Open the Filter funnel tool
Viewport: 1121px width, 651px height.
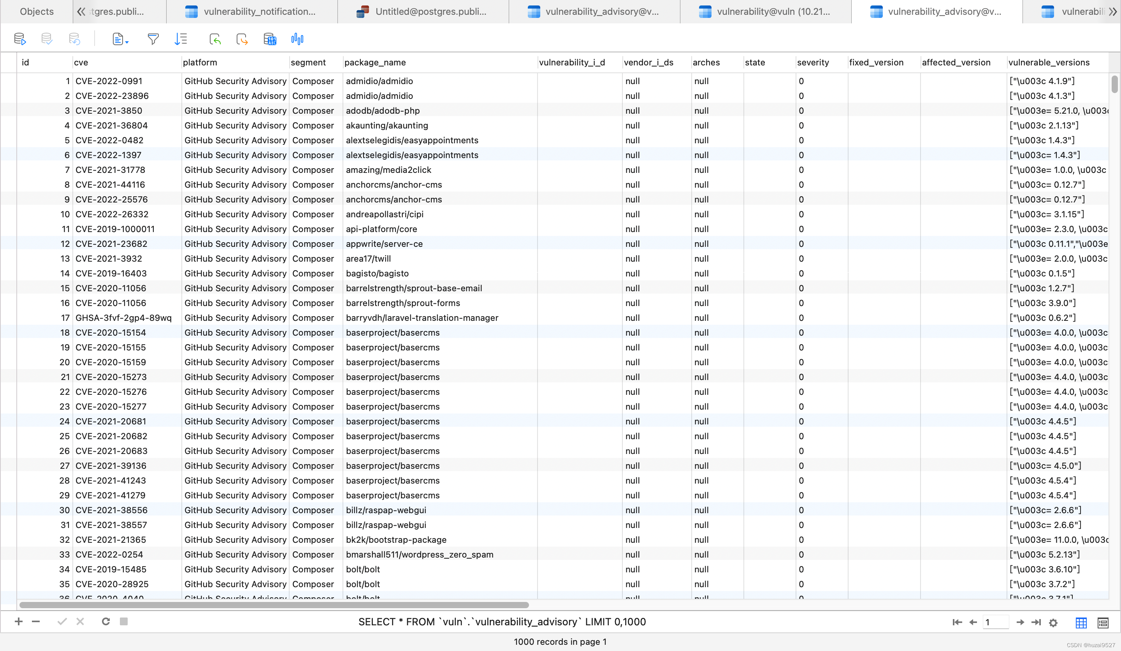(x=153, y=39)
